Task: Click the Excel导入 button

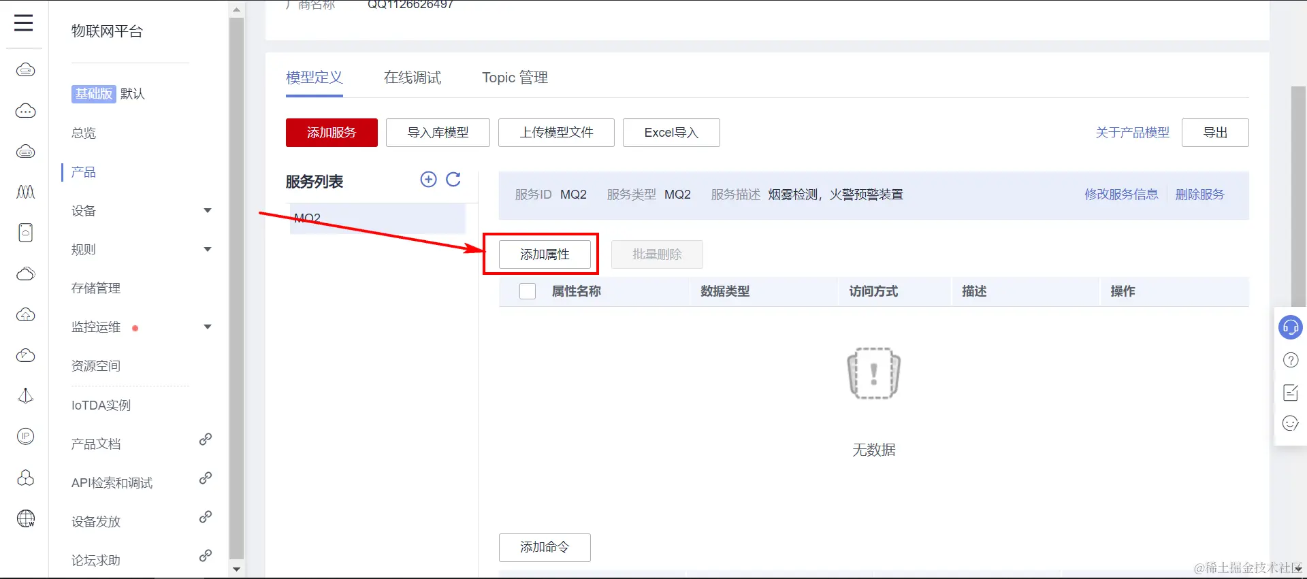Action: click(x=671, y=133)
